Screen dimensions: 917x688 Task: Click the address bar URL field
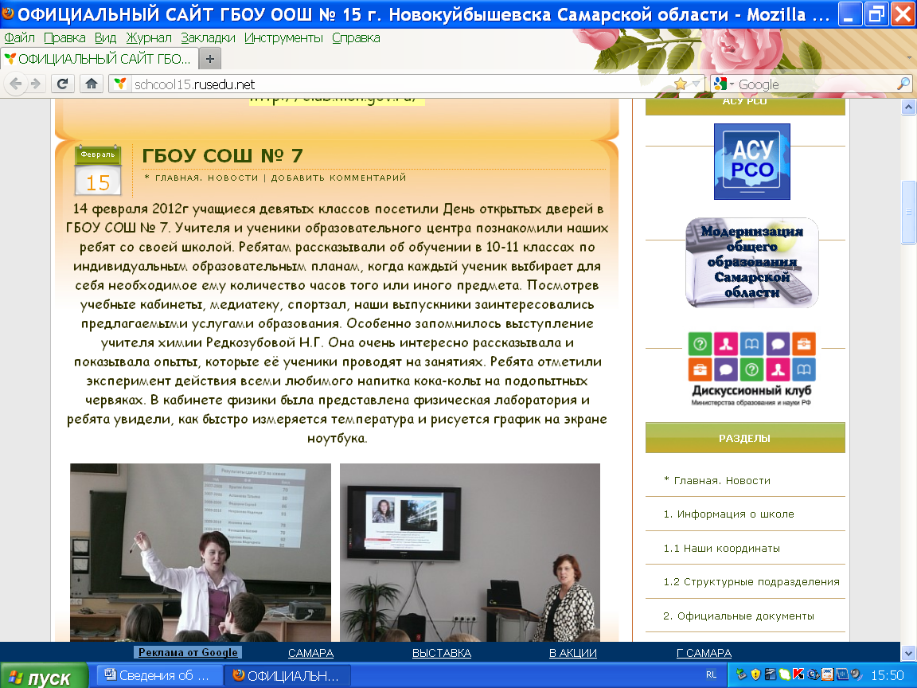[x=398, y=84]
